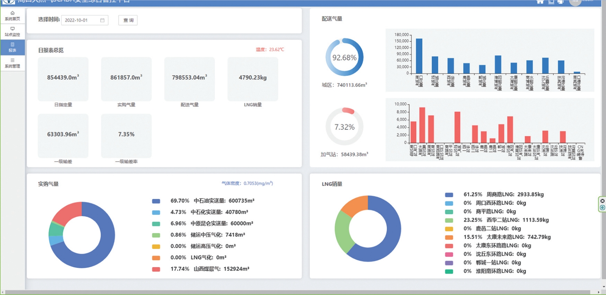Click the 63303.96m³ 一级输差 card
This screenshot has height=295, width=606.
click(63, 136)
